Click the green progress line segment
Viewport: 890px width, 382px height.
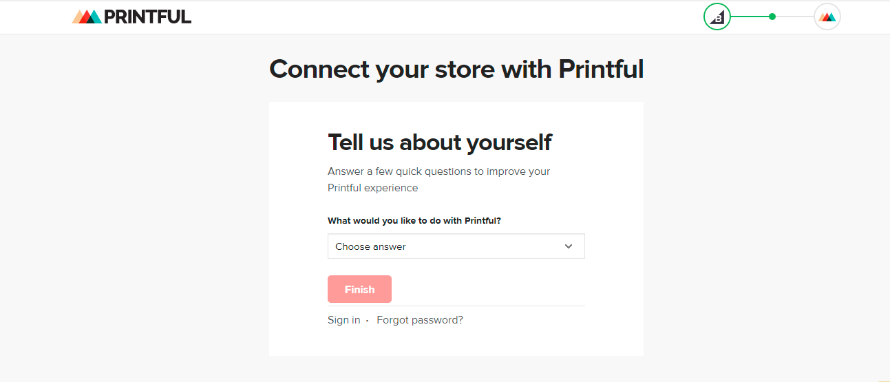point(750,17)
